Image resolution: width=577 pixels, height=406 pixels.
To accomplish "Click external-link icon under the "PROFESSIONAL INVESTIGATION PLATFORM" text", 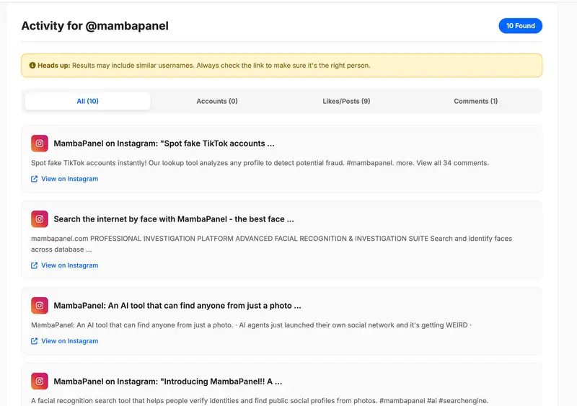I will 34,265.
